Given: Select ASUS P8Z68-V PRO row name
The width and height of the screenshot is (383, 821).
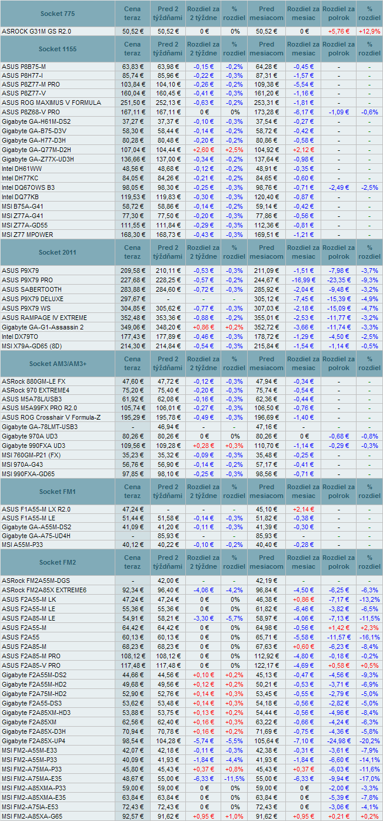Looking at the screenshot, I should [x=31, y=112].
